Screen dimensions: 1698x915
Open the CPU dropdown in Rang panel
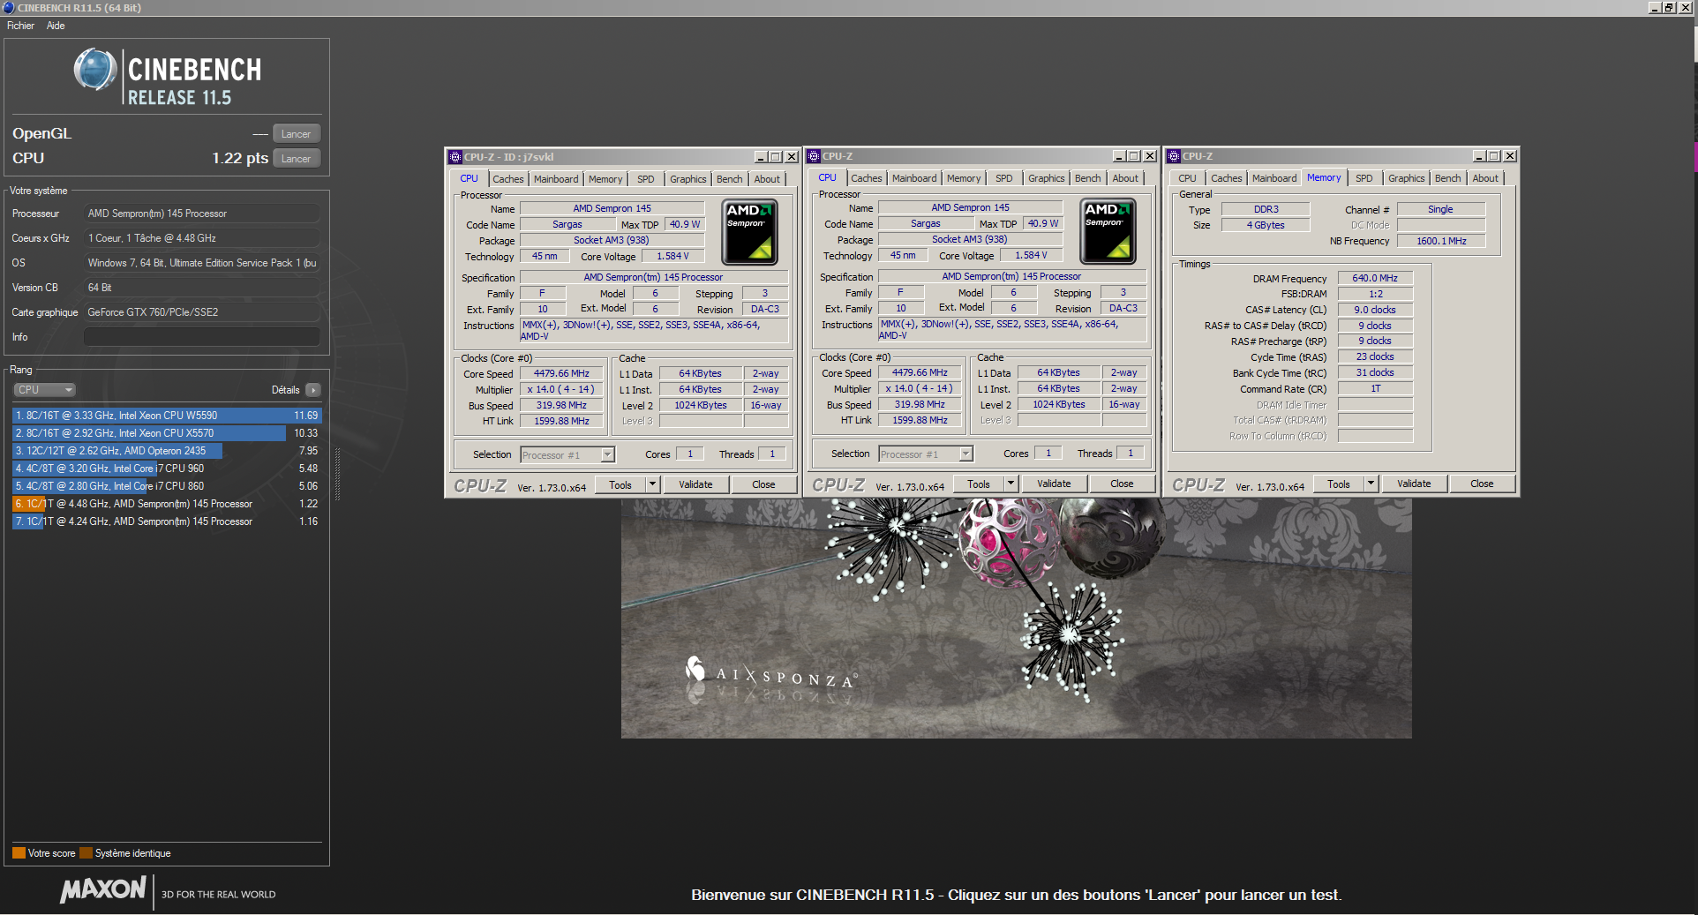tap(44, 390)
